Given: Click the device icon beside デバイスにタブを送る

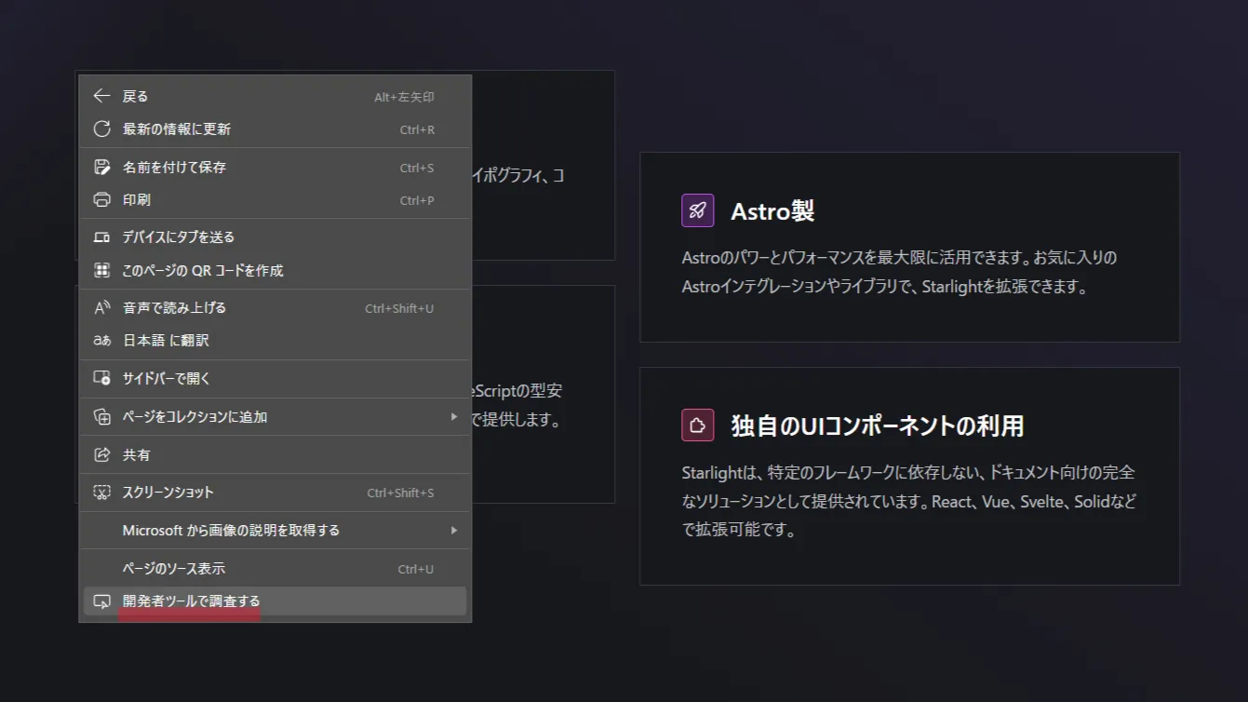Looking at the screenshot, I should click(x=102, y=237).
